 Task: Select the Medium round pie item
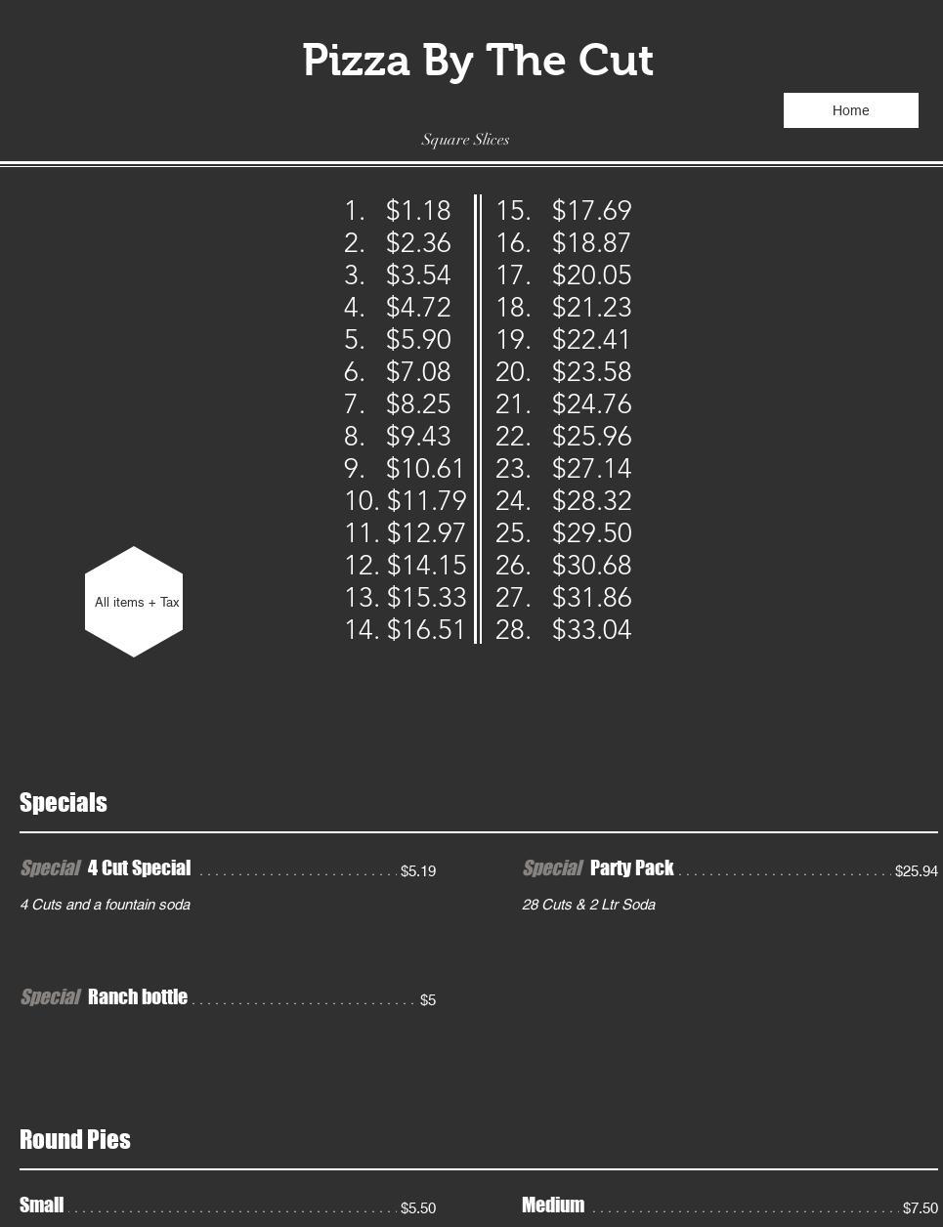pyautogui.click(x=553, y=1206)
